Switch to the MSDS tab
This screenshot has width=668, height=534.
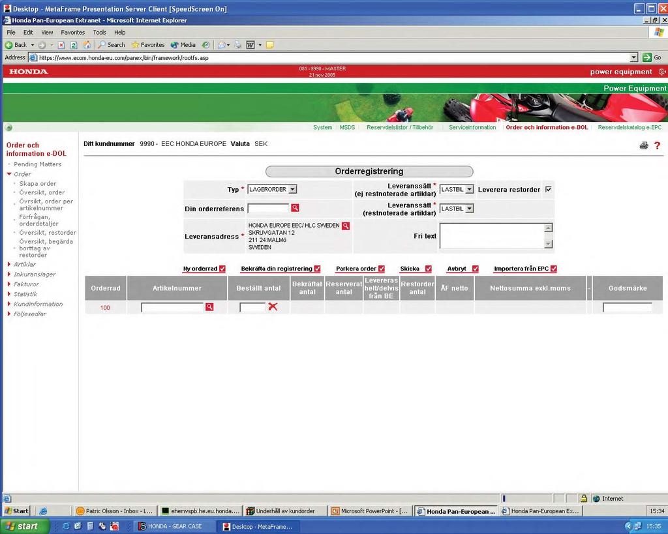click(x=347, y=127)
